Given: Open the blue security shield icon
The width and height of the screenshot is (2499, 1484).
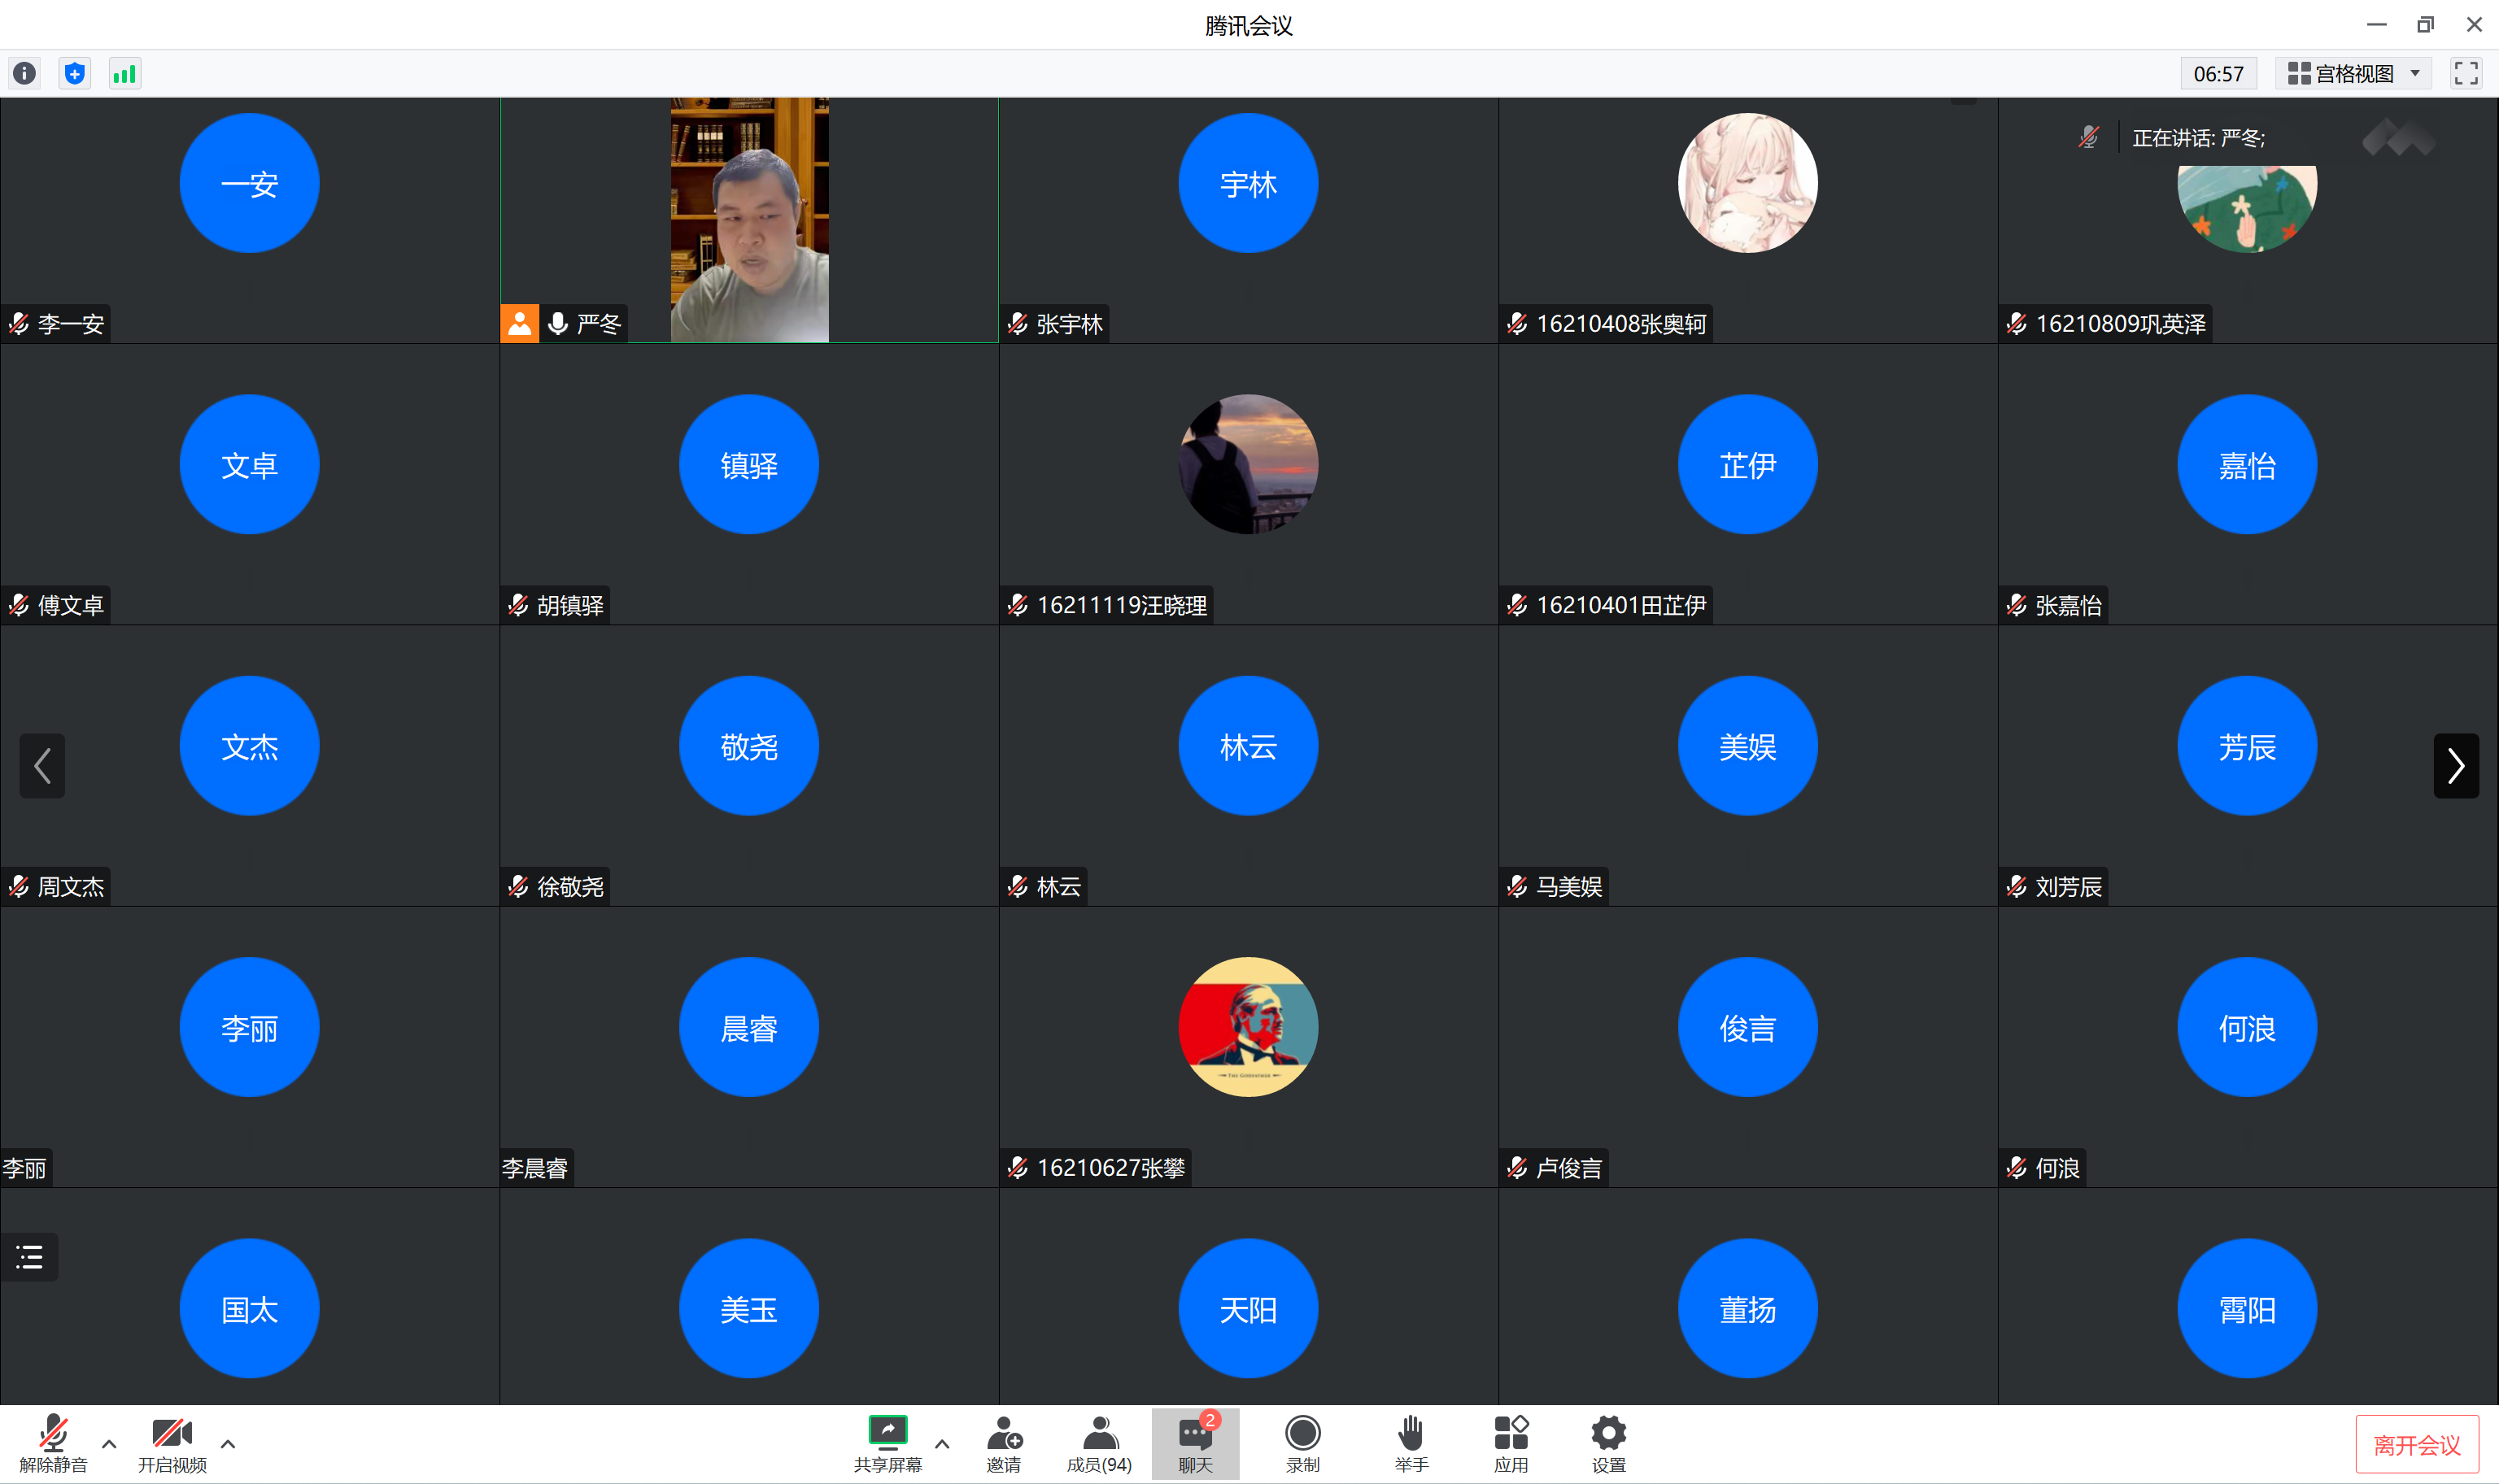Looking at the screenshot, I should tap(74, 73).
